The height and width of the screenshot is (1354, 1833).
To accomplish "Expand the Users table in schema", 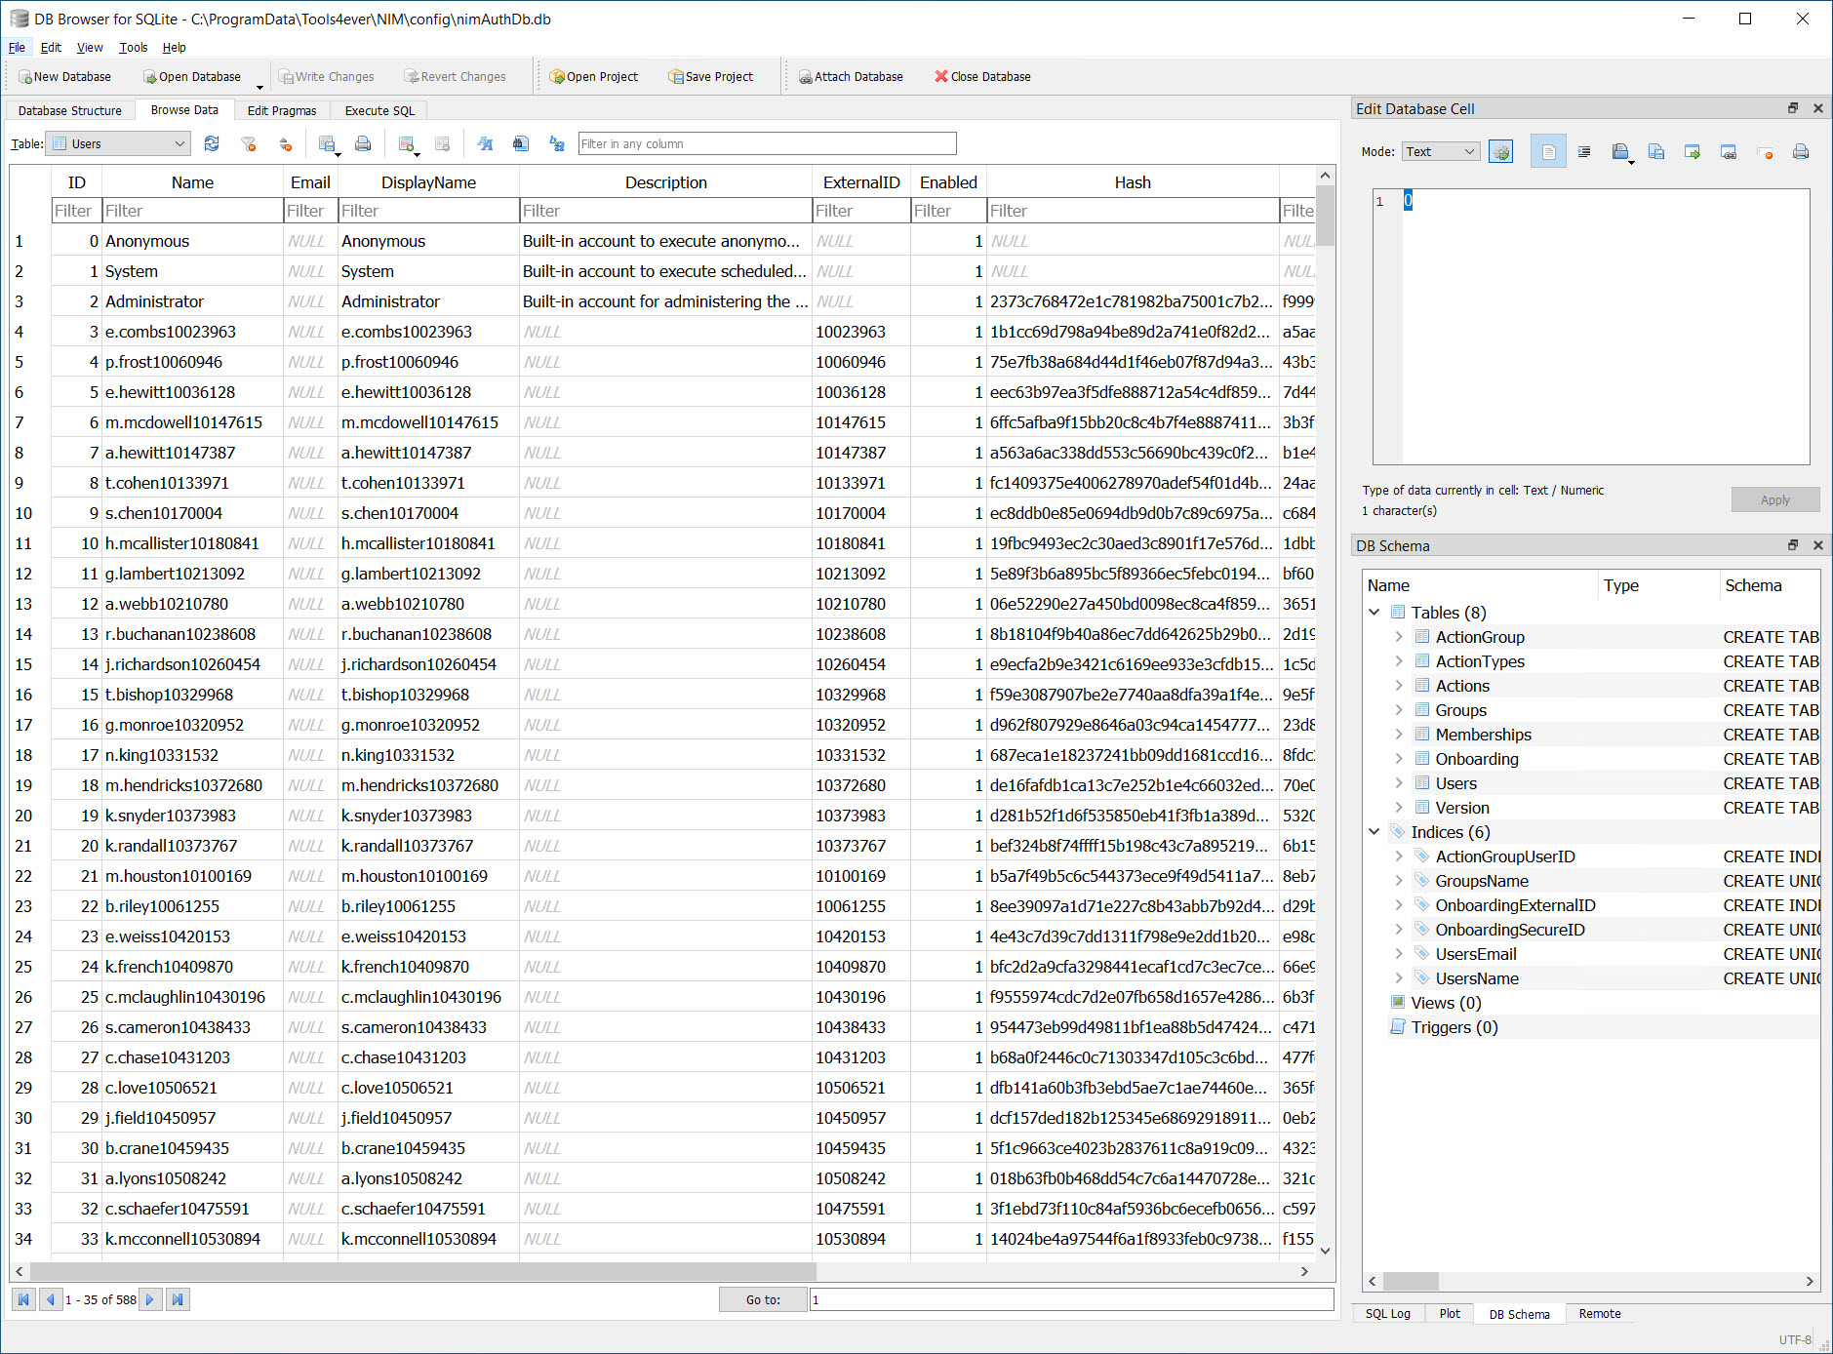I will [x=1399, y=783].
